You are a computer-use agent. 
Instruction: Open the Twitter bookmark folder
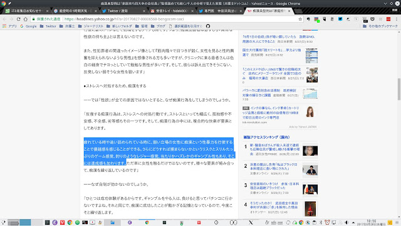pos(48,26)
